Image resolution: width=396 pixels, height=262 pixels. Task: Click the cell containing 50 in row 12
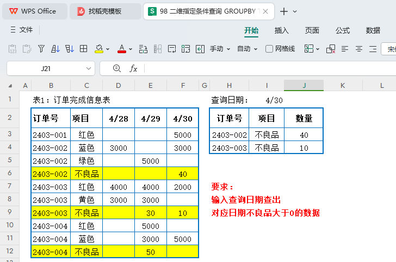pyautogui.click(x=151, y=252)
